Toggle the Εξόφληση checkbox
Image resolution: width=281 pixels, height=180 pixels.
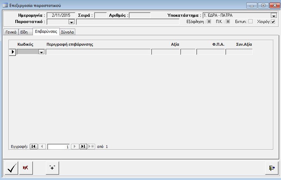tap(209, 22)
